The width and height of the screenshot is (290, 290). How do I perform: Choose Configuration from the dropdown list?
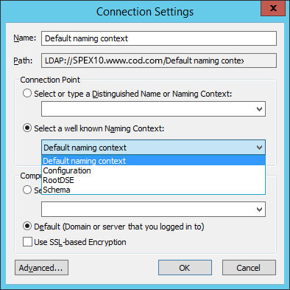tap(153, 170)
